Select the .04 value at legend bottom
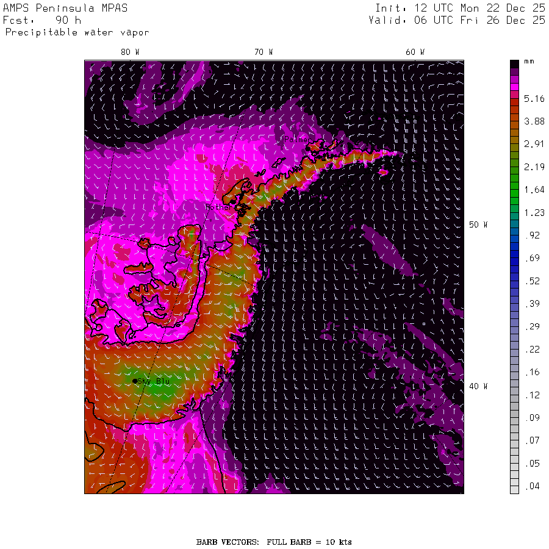549x549 pixels. (x=533, y=486)
